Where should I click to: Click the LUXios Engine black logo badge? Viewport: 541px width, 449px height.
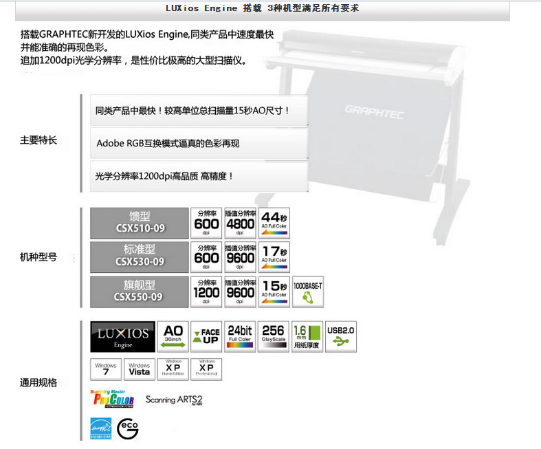point(122,337)
